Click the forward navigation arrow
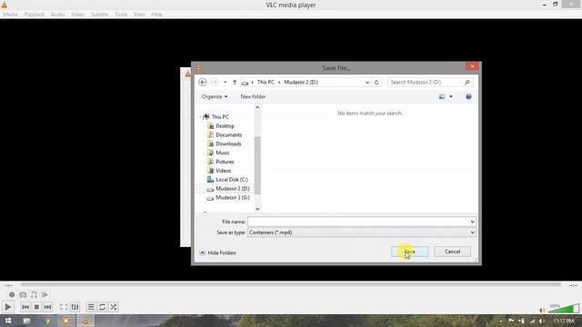This screenshot has width=582, height=327. click(x=215, y=83)
